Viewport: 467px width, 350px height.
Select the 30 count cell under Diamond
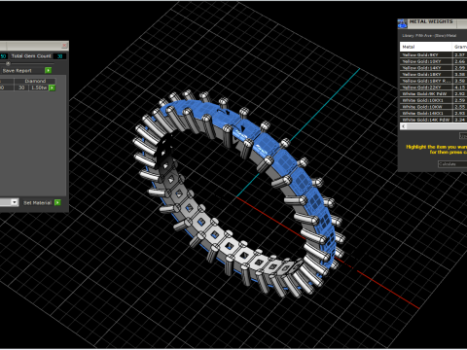coord(21,87)
